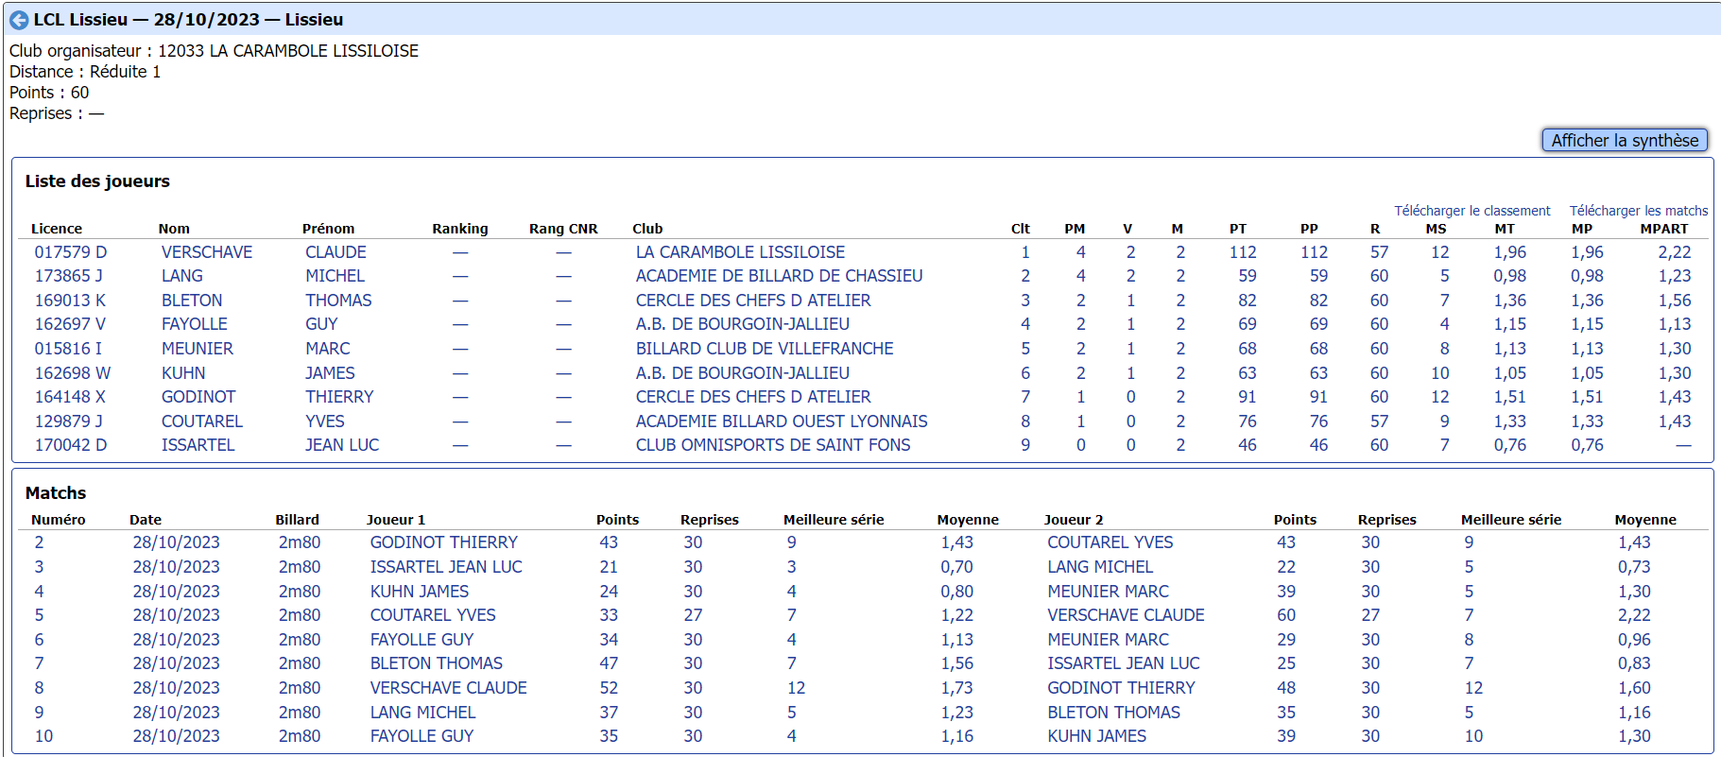Click BLETON THOMAS in match 7
Screen dimensions: 1721x757
coord(437,663)
